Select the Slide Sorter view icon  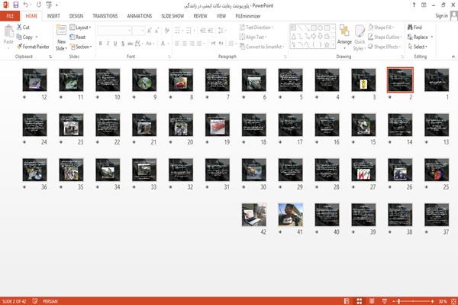pyautogui.click(x=360, y=301)
